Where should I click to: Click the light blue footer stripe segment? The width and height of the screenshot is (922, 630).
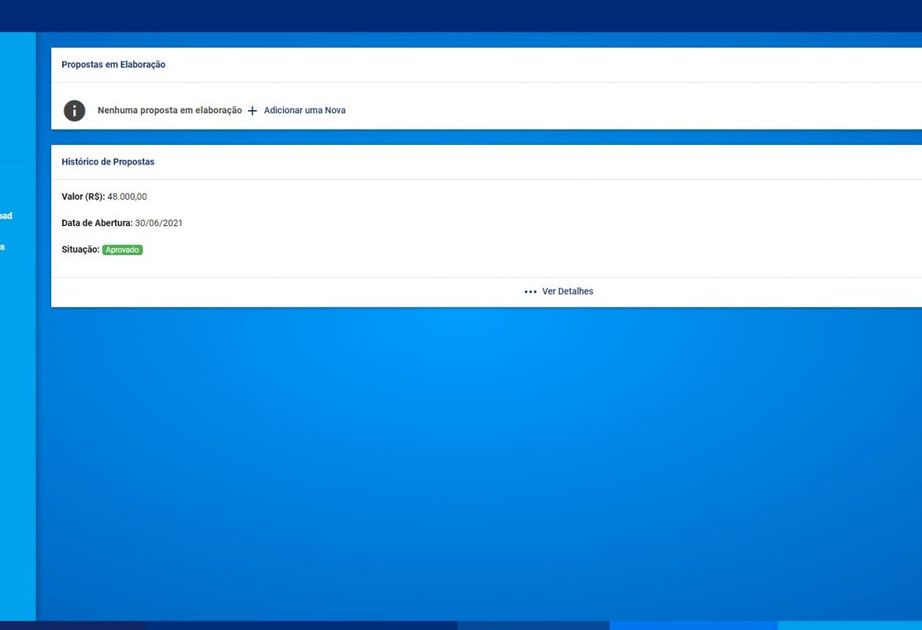pyautogui.click(x=850, y=625)
